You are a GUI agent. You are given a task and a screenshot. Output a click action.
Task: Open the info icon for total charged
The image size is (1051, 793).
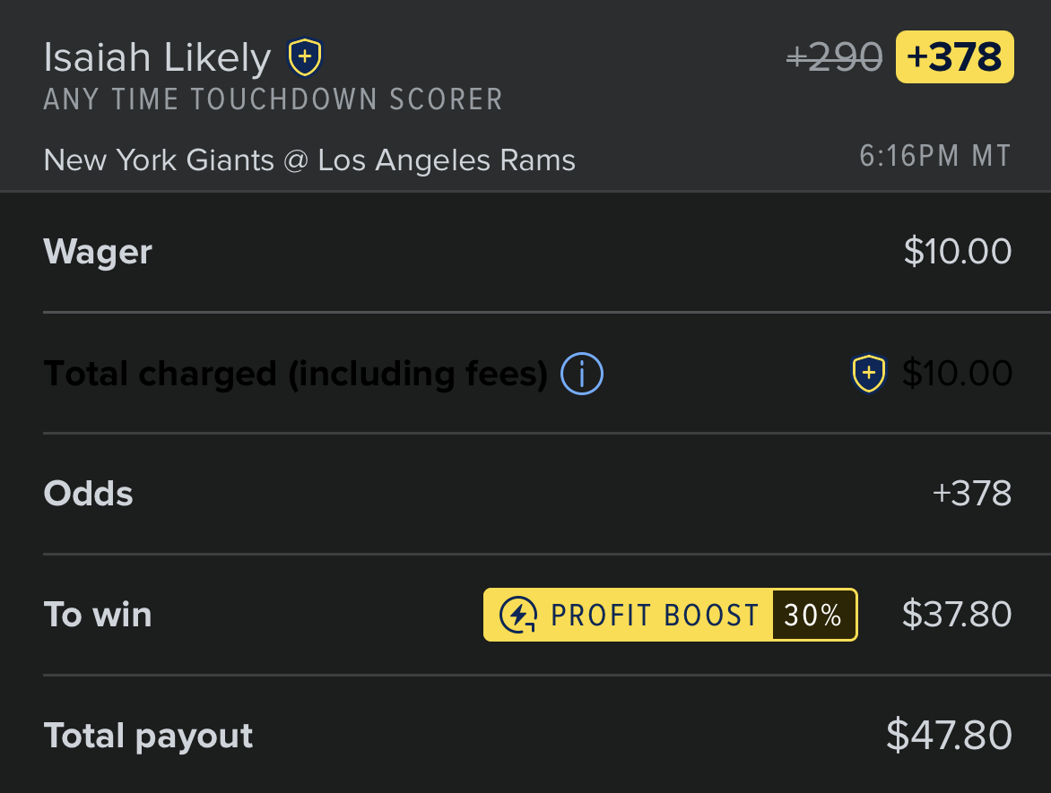[x=582, y=374]
